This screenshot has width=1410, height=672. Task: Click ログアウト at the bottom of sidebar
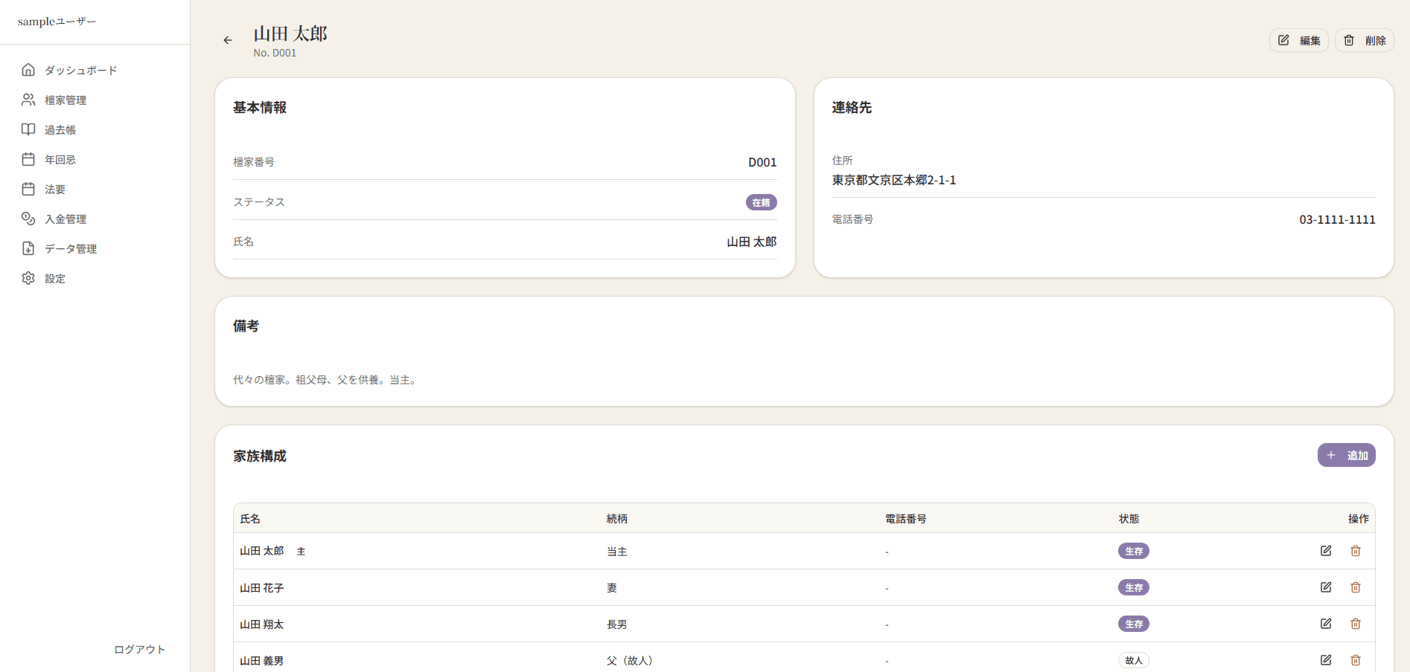coord(138,649)
